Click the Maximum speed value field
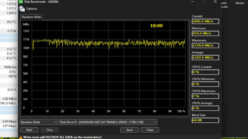The height and width of the screenshot is (139, 248). [x=205, y=46]
